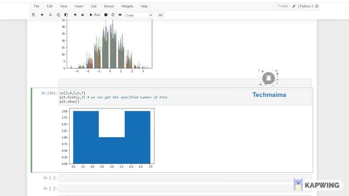Click the second empty In [ ] cell
The height and width of the screenshot is (196, 349).
pyautogui.click(x=185, y=188)
